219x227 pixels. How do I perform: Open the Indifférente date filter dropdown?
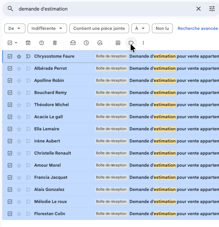point(47,28)
